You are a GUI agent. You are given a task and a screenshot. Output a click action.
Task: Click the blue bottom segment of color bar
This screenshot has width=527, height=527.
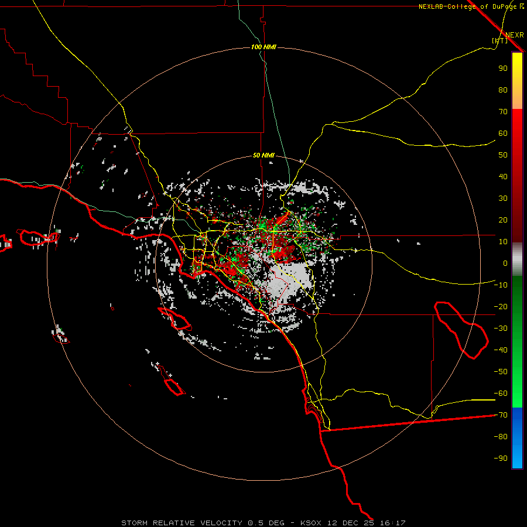pos(517,438)
